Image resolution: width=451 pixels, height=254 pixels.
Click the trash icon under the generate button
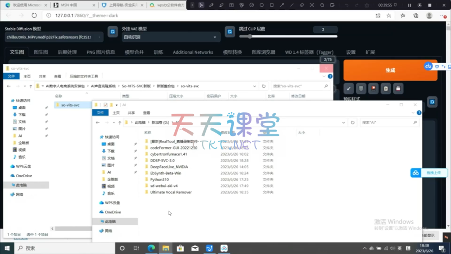(361, 89)
